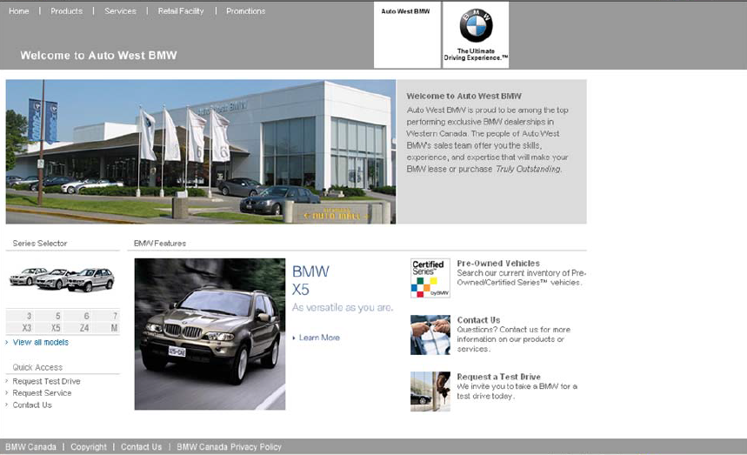Click the "As versatile as you are." tagline
747x455 pixels.
coord(343,307)
